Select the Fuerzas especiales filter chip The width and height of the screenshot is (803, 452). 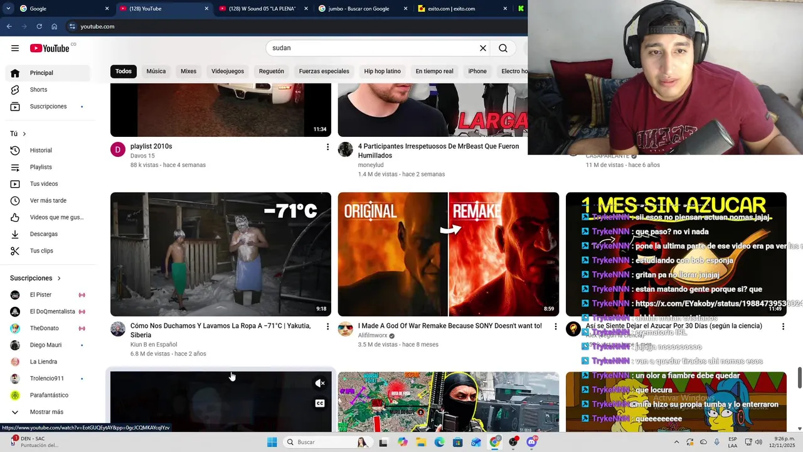click(324, 72)
